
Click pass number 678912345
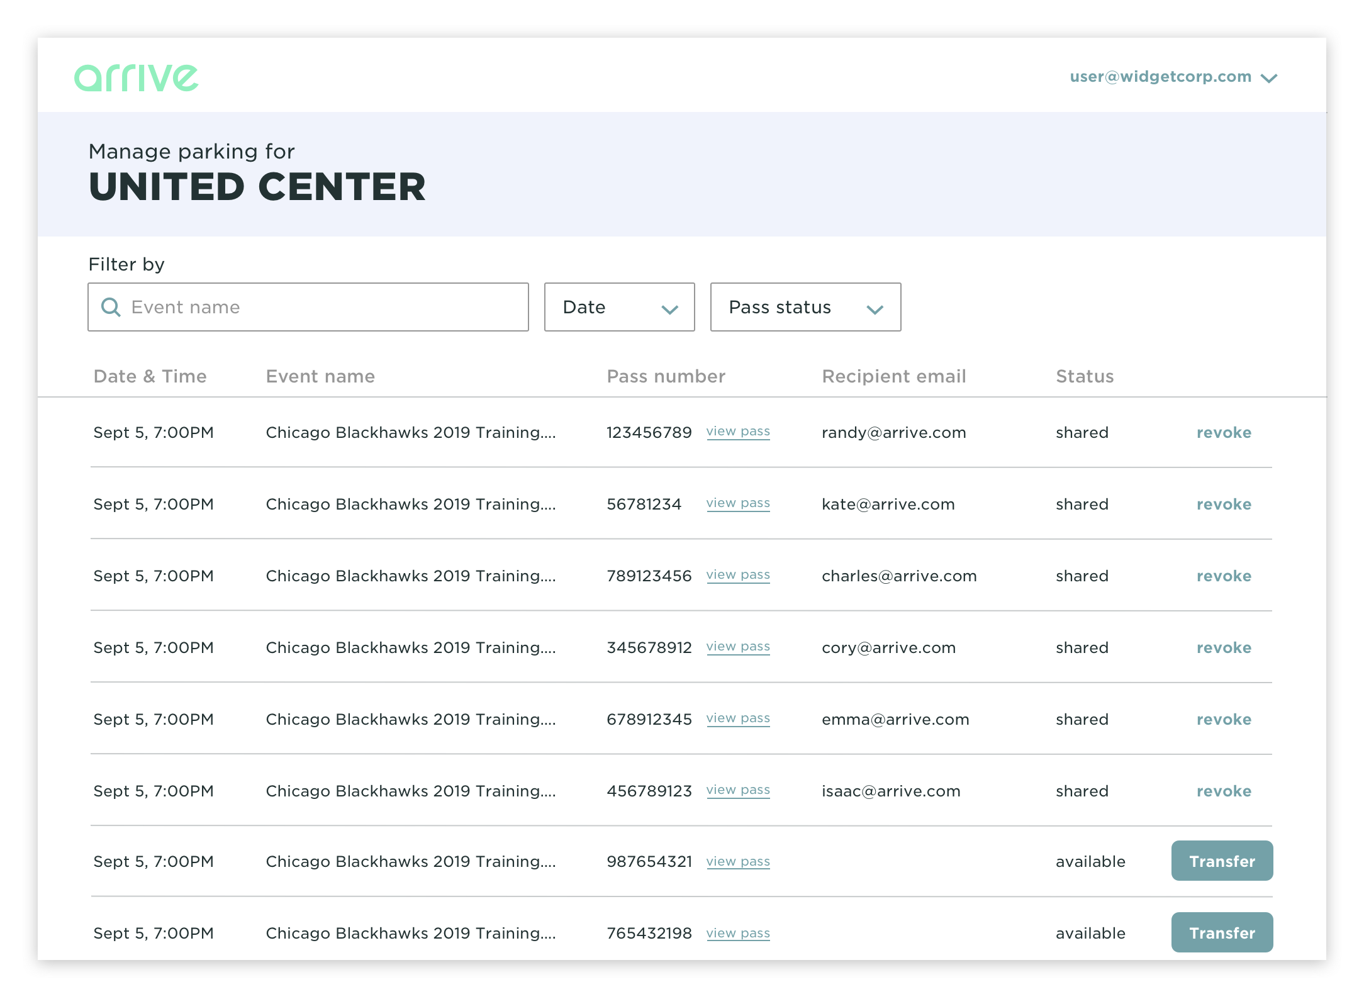pyautogui.click(x=649, y=720)
